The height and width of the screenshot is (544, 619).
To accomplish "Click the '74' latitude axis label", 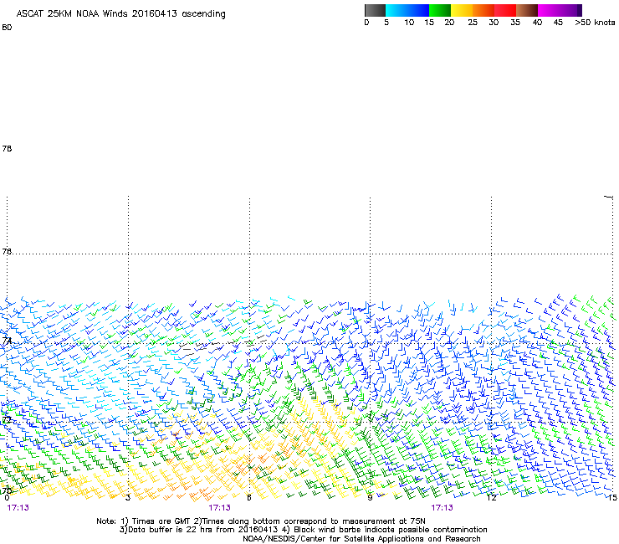I will [7, 341].
